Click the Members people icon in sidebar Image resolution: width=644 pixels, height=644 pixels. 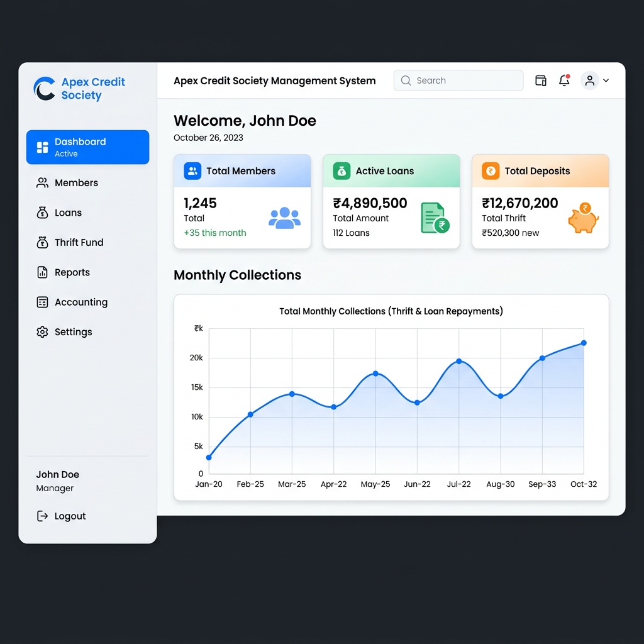point(42,183)
